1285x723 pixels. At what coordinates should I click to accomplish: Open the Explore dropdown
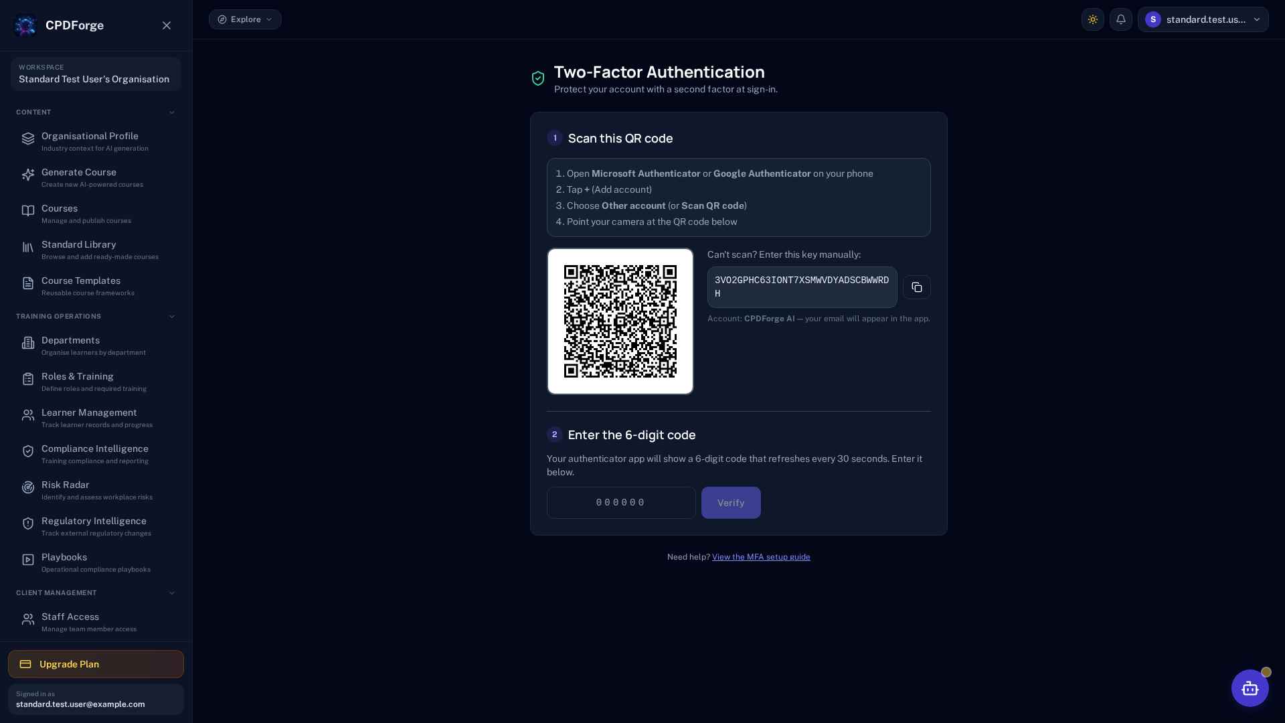pyautogui.click(x=245, y=19)
